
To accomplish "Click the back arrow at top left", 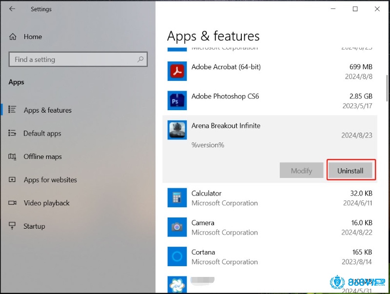I will [13, 9].
